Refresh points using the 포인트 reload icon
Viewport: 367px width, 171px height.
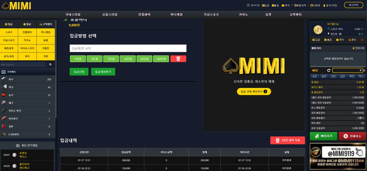pos(340,34)
